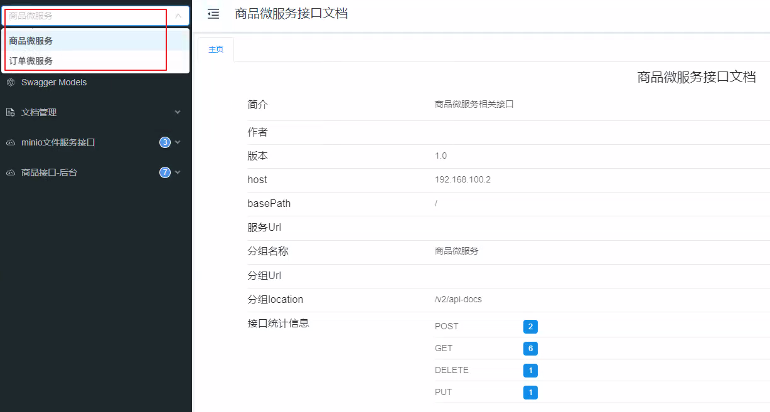Image resolution: width=770 pixels, height=412 pixels.
Task: Click the DELETE method label
Action: pos(452,370)
